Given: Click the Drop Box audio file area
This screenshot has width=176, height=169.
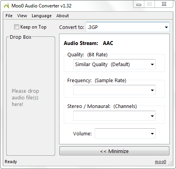Looking at the screenshot, I should [x=31, y=96].
